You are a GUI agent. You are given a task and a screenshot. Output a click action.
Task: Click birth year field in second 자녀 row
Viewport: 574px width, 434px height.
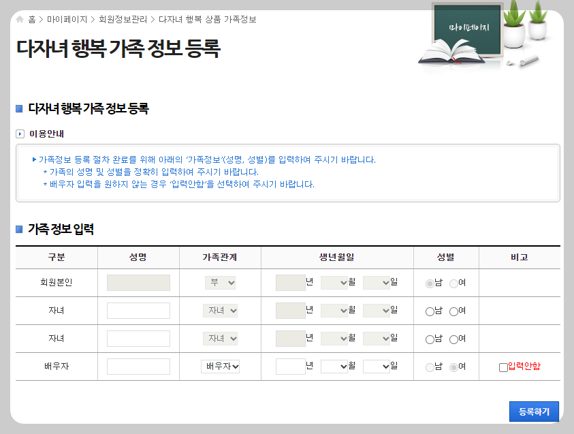pyautogui.click(x=291, y=339)
